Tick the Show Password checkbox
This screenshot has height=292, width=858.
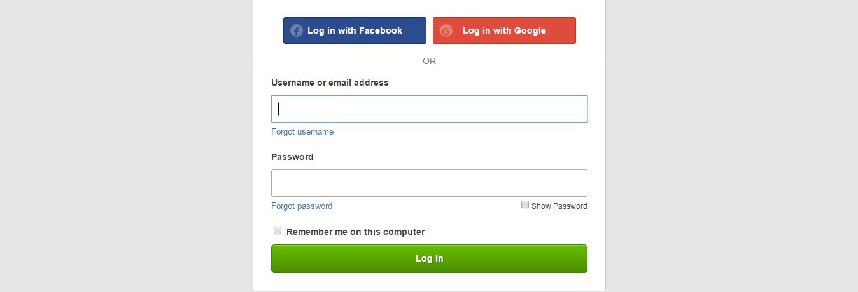(x=525, y=204)
